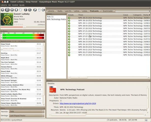Sort by the Categoría column header
Viewport: 151px width, 122px height.
click(x=138, y=15)
